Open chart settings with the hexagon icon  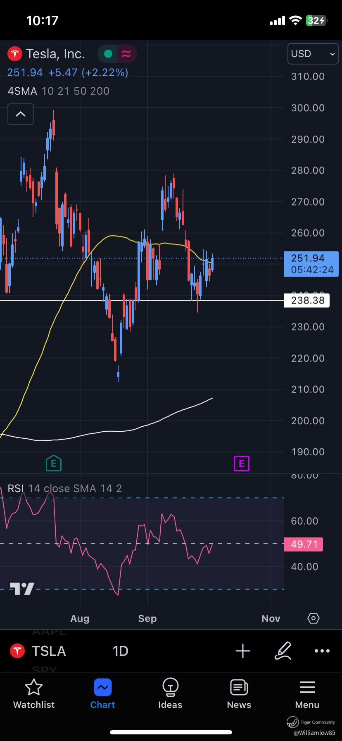pos(313,618)
